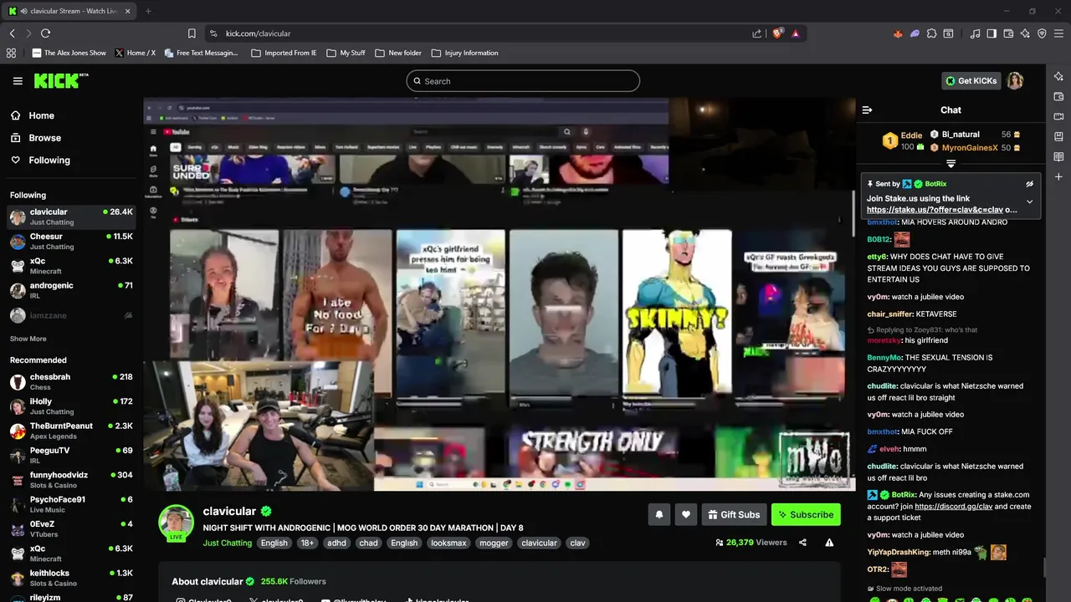Viewport: 1071px width, 602px height.
Task: Open clavicular channel in Following list
Action: [x=71, y=217]
